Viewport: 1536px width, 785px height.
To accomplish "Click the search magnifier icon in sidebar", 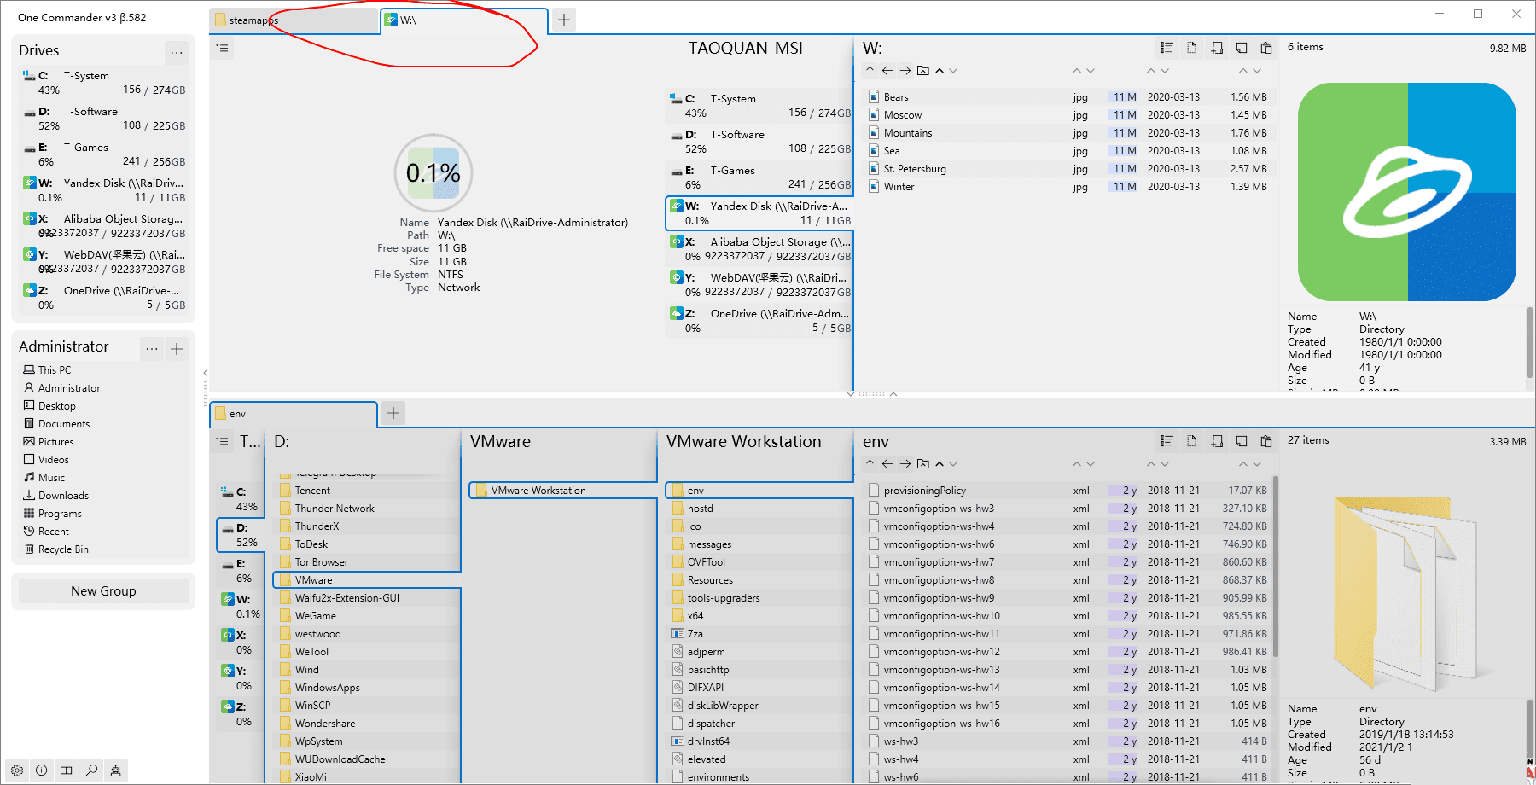I will (x=91, y=770).
